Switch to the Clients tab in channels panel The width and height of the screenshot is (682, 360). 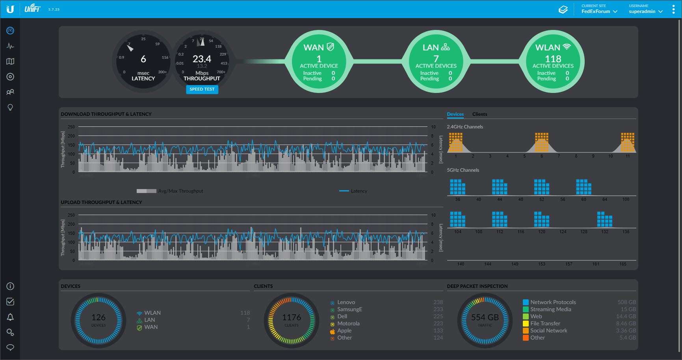pyautogui.click(x=480, y=114)
